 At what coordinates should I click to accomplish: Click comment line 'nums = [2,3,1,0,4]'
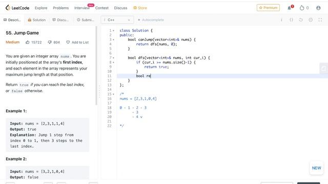[138, 99]
